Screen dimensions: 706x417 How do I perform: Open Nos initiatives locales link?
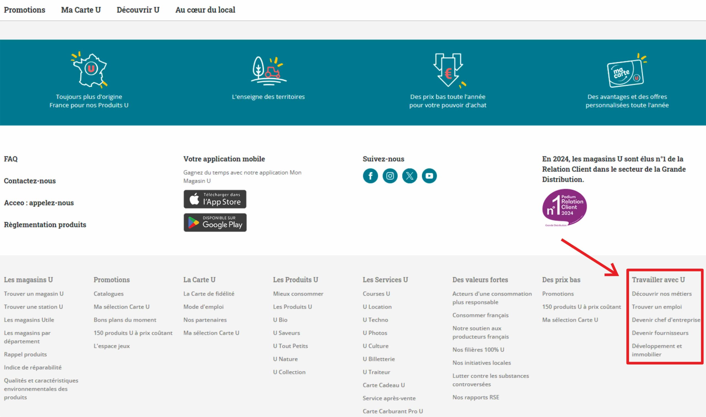pyautogui.click(x=482, y=363)
